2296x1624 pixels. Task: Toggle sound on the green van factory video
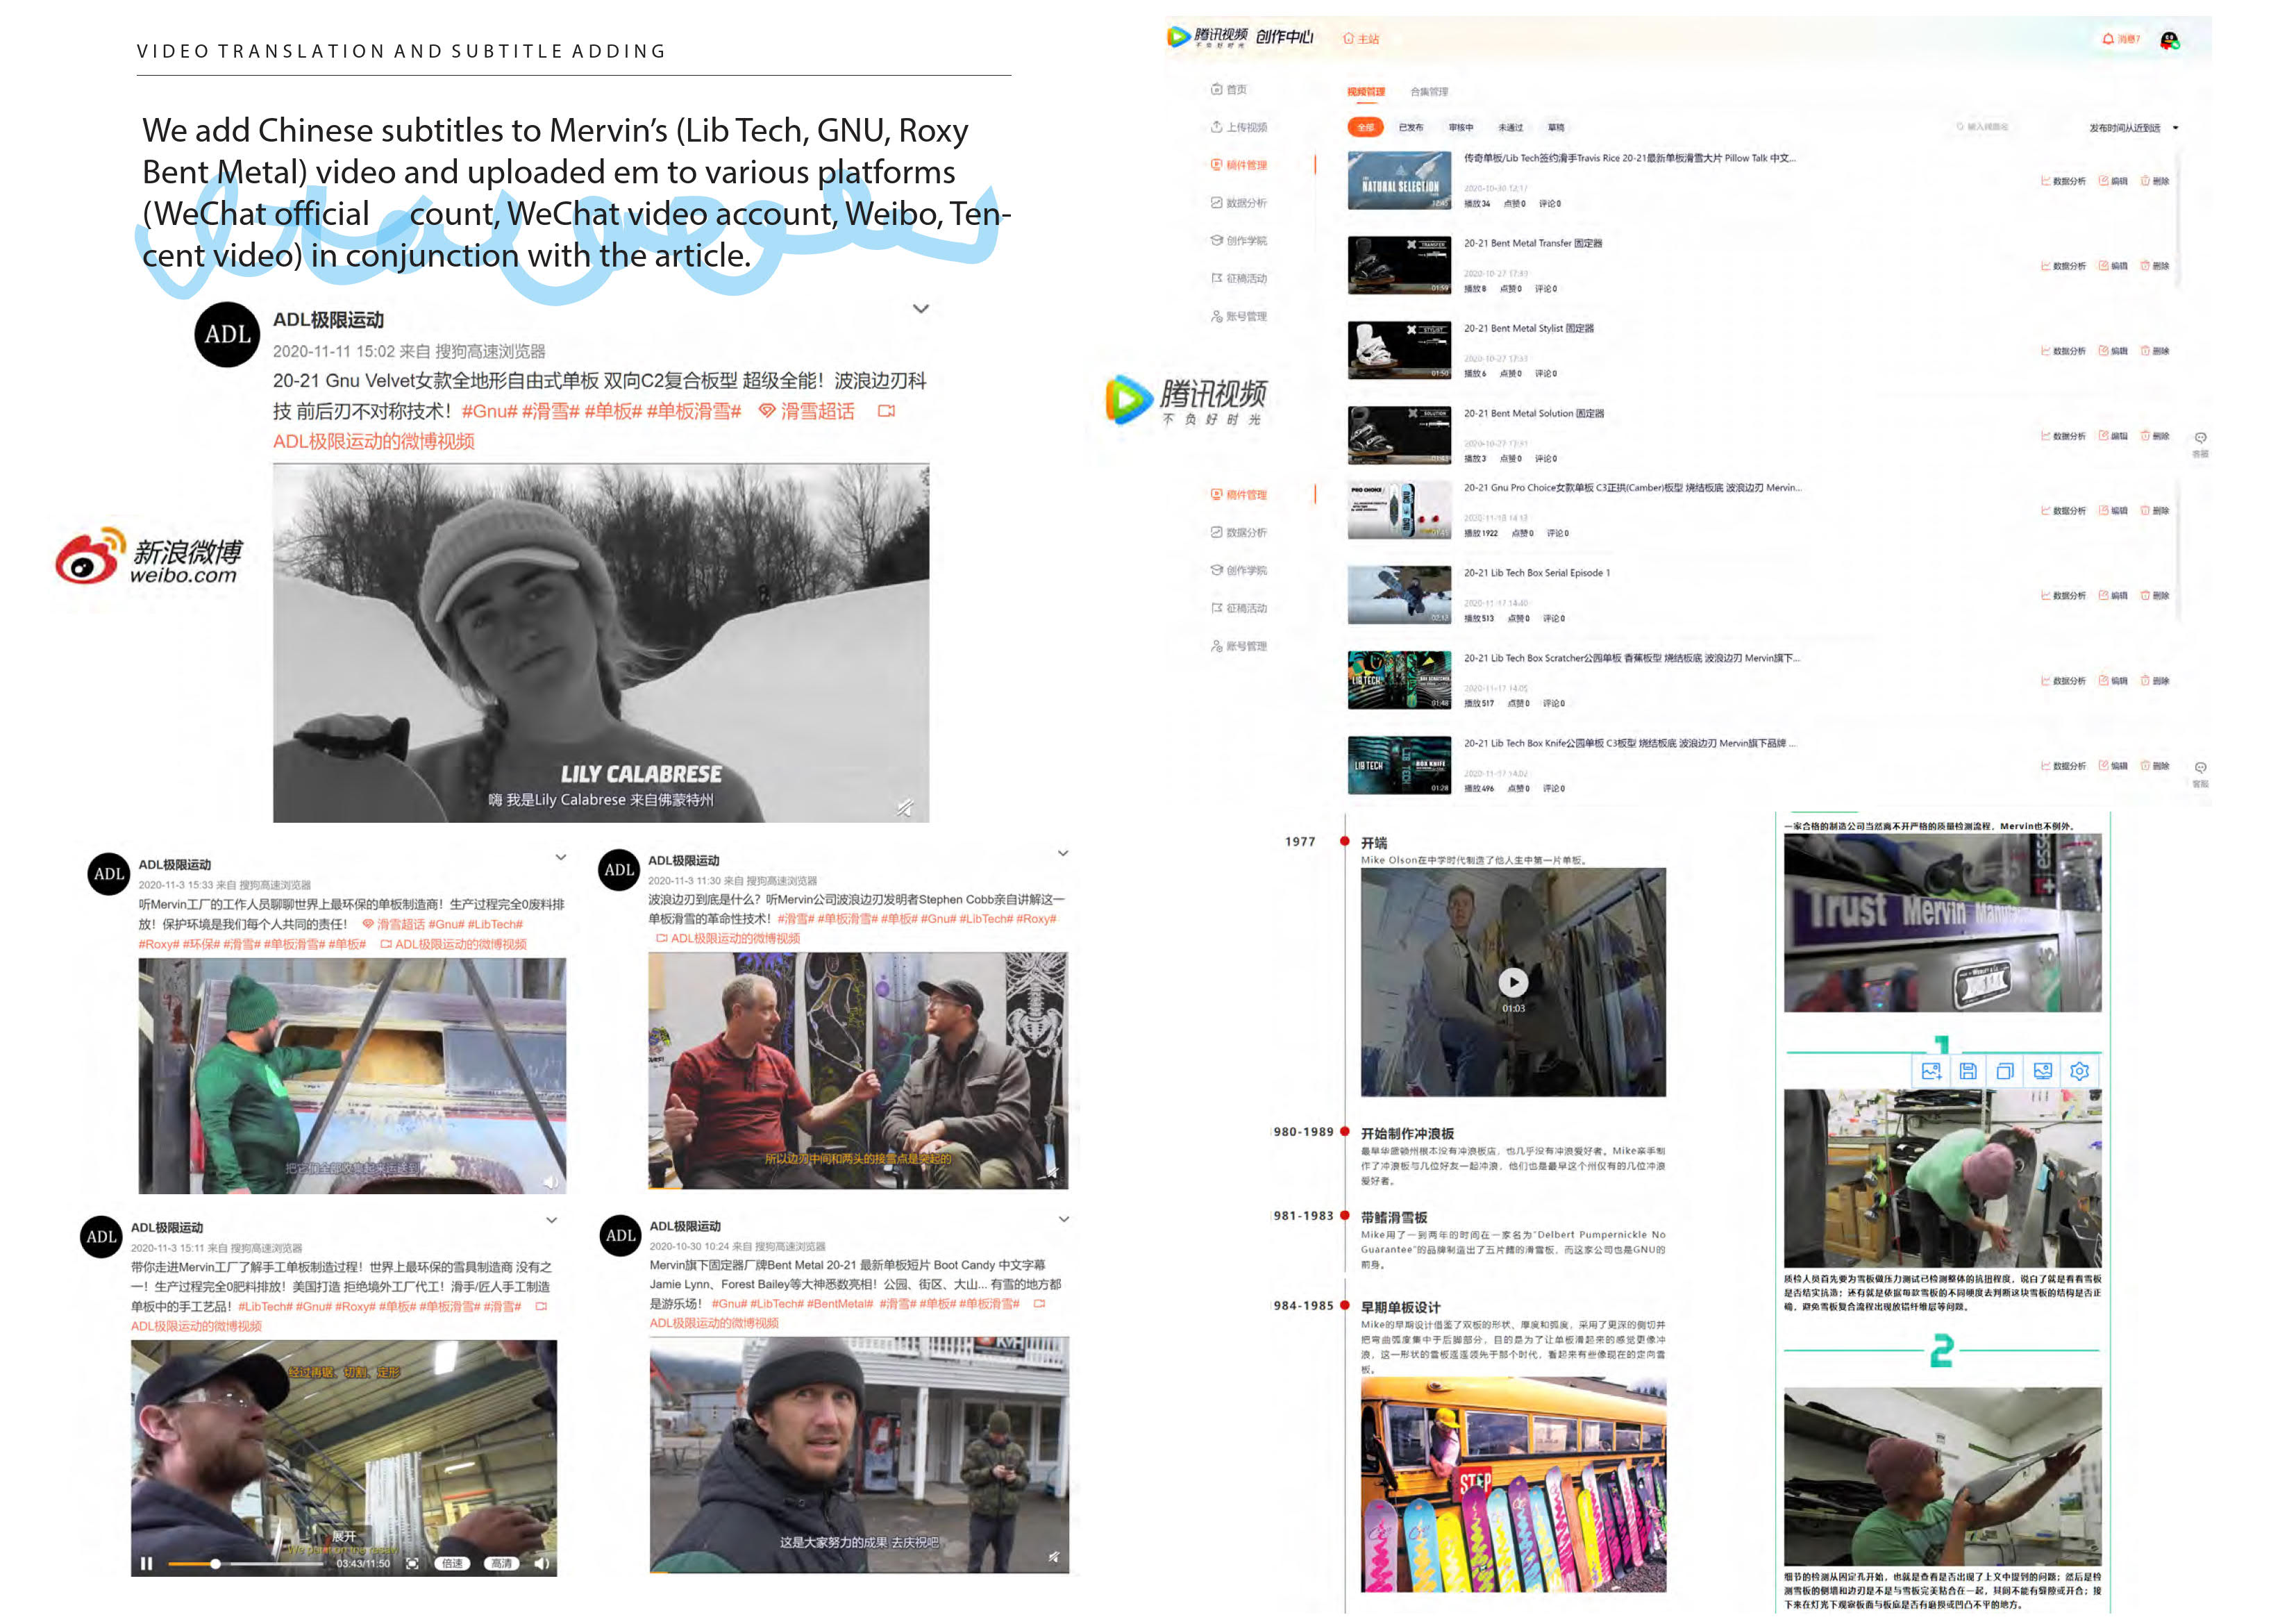coord(550,1182)
